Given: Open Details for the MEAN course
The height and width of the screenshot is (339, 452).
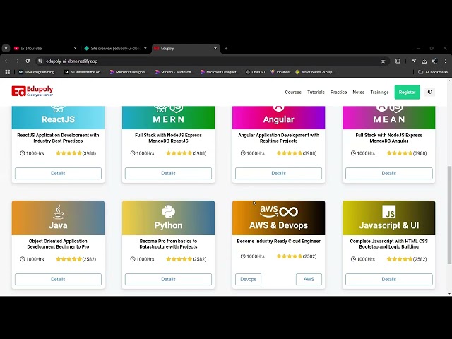Looking at the screenshot, I should pyautogui.click(x=389, y=173).
